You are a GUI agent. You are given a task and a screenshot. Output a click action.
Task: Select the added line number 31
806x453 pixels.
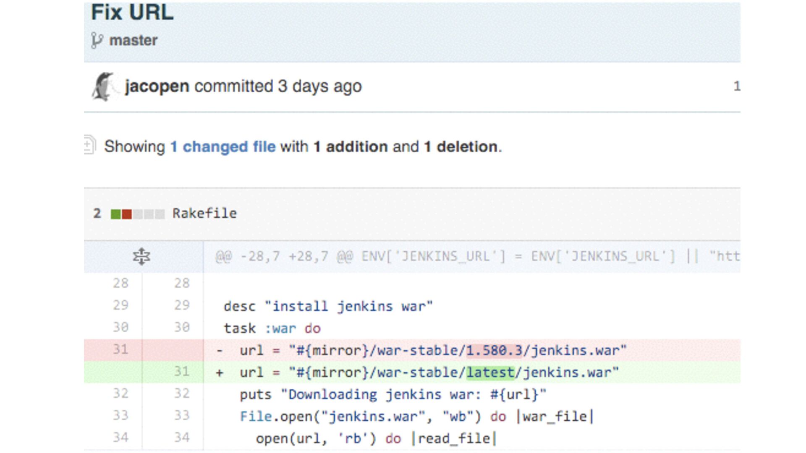pos(181,372)
